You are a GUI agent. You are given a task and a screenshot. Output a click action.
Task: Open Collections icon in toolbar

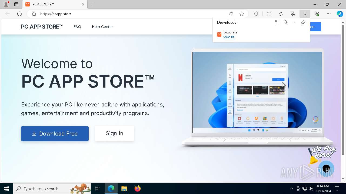[x=293, y=14]
